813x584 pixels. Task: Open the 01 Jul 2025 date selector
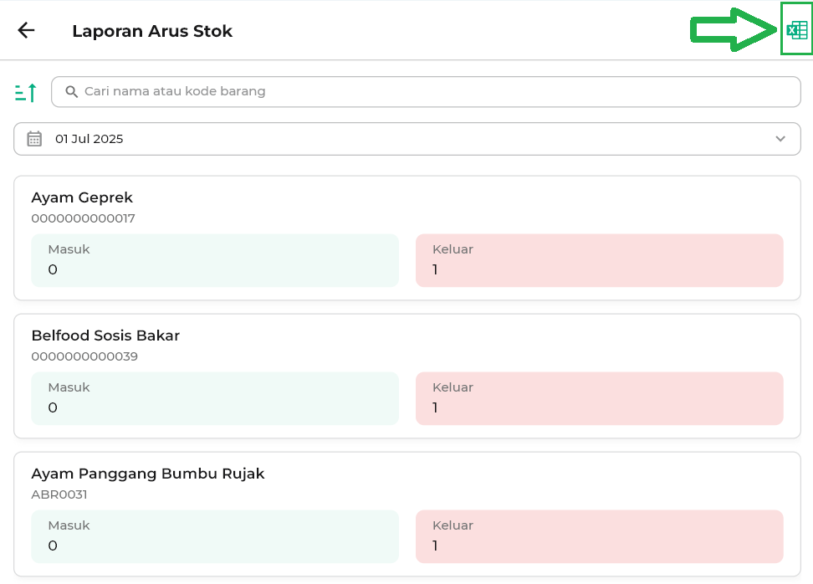click(x=89, y=139)
